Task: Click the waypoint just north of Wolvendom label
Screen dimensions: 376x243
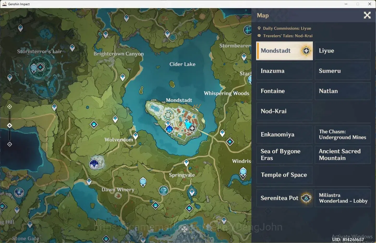Action: (115, 119)
